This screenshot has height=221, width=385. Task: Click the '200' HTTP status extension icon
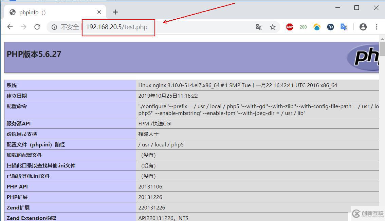point(303,27)
